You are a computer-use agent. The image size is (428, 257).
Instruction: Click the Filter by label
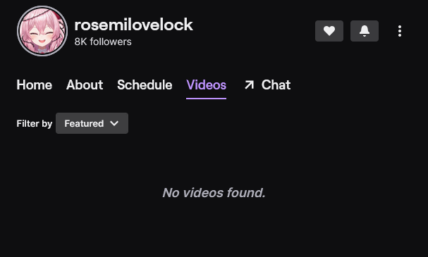(35, 124)
